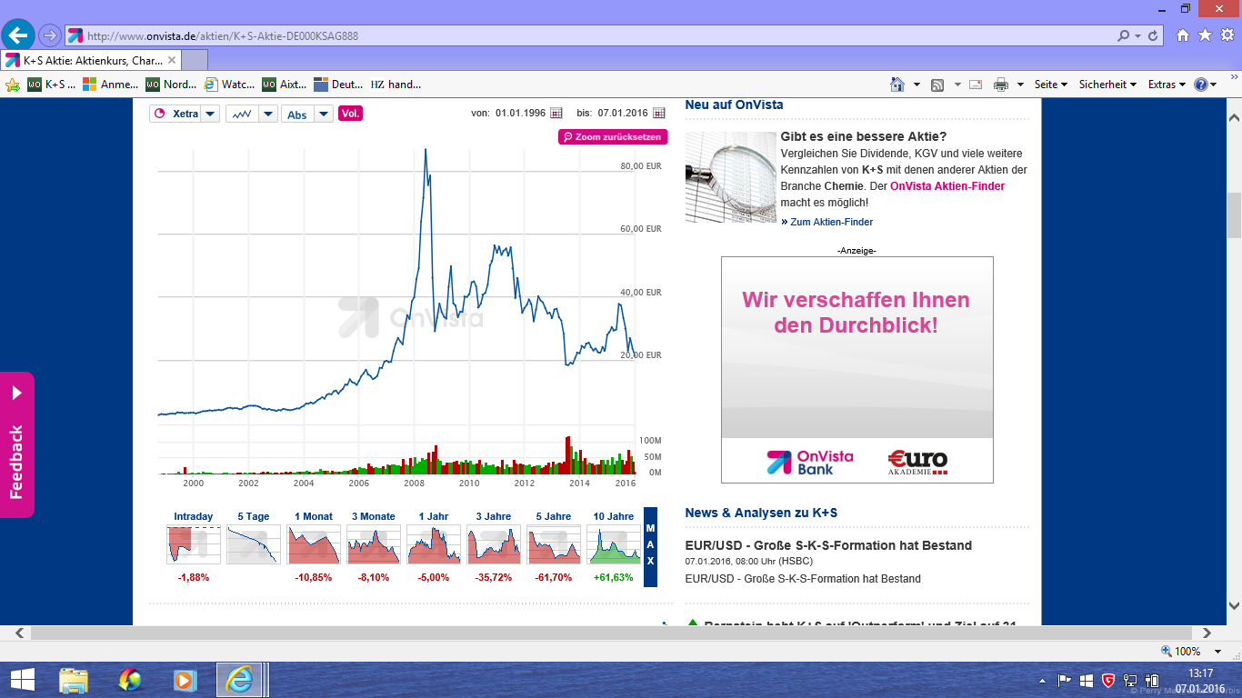
Task: Print the page with the printer icon
Action: tap(1001, 85)
